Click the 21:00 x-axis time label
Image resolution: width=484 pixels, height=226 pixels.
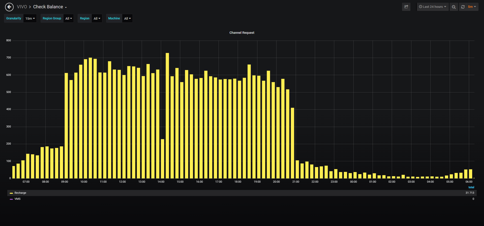point(296,182)
